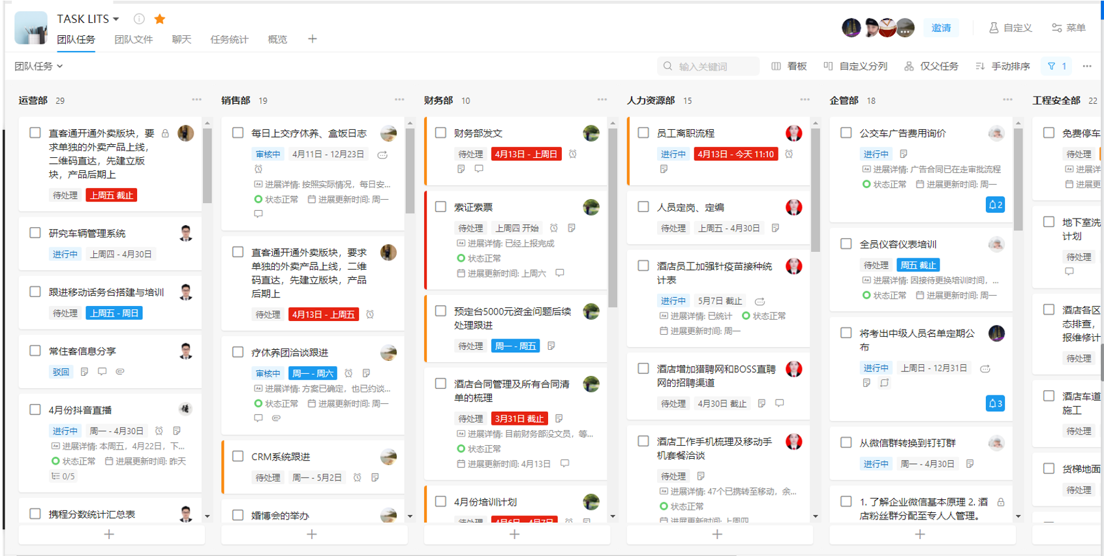This screenshot has height=556, width=1104.
Task: Expand the TASK LITS project dropdown
Action: coord(116,19)
